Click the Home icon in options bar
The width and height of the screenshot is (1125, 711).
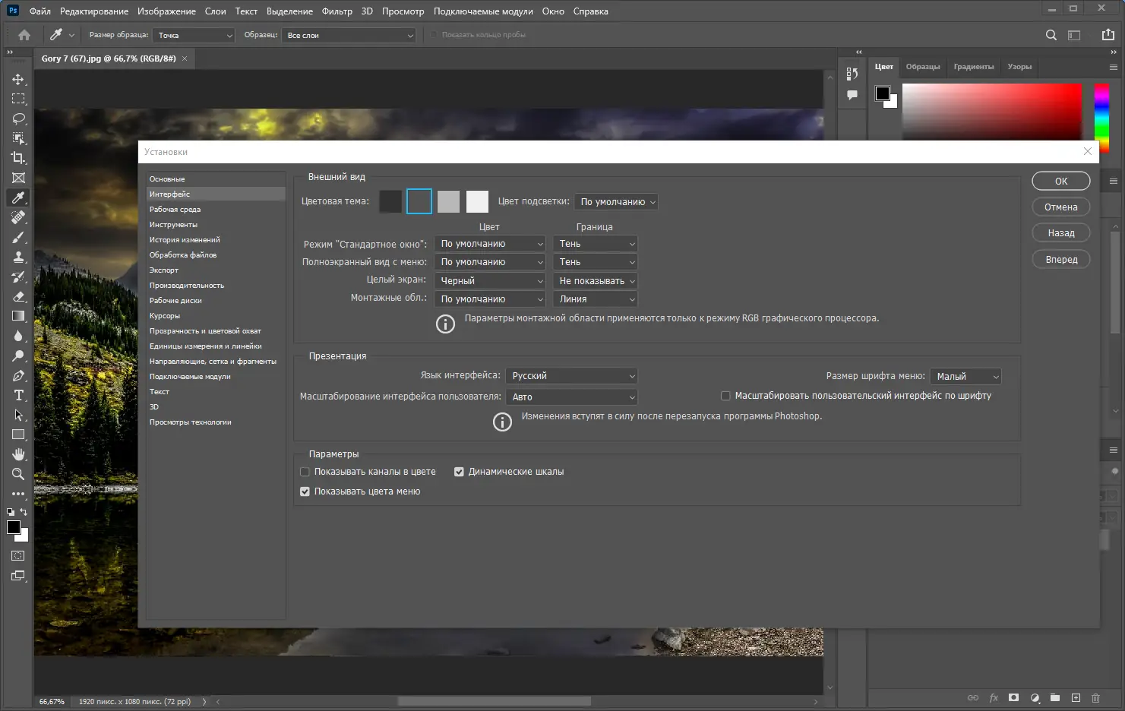coord(24,35)
